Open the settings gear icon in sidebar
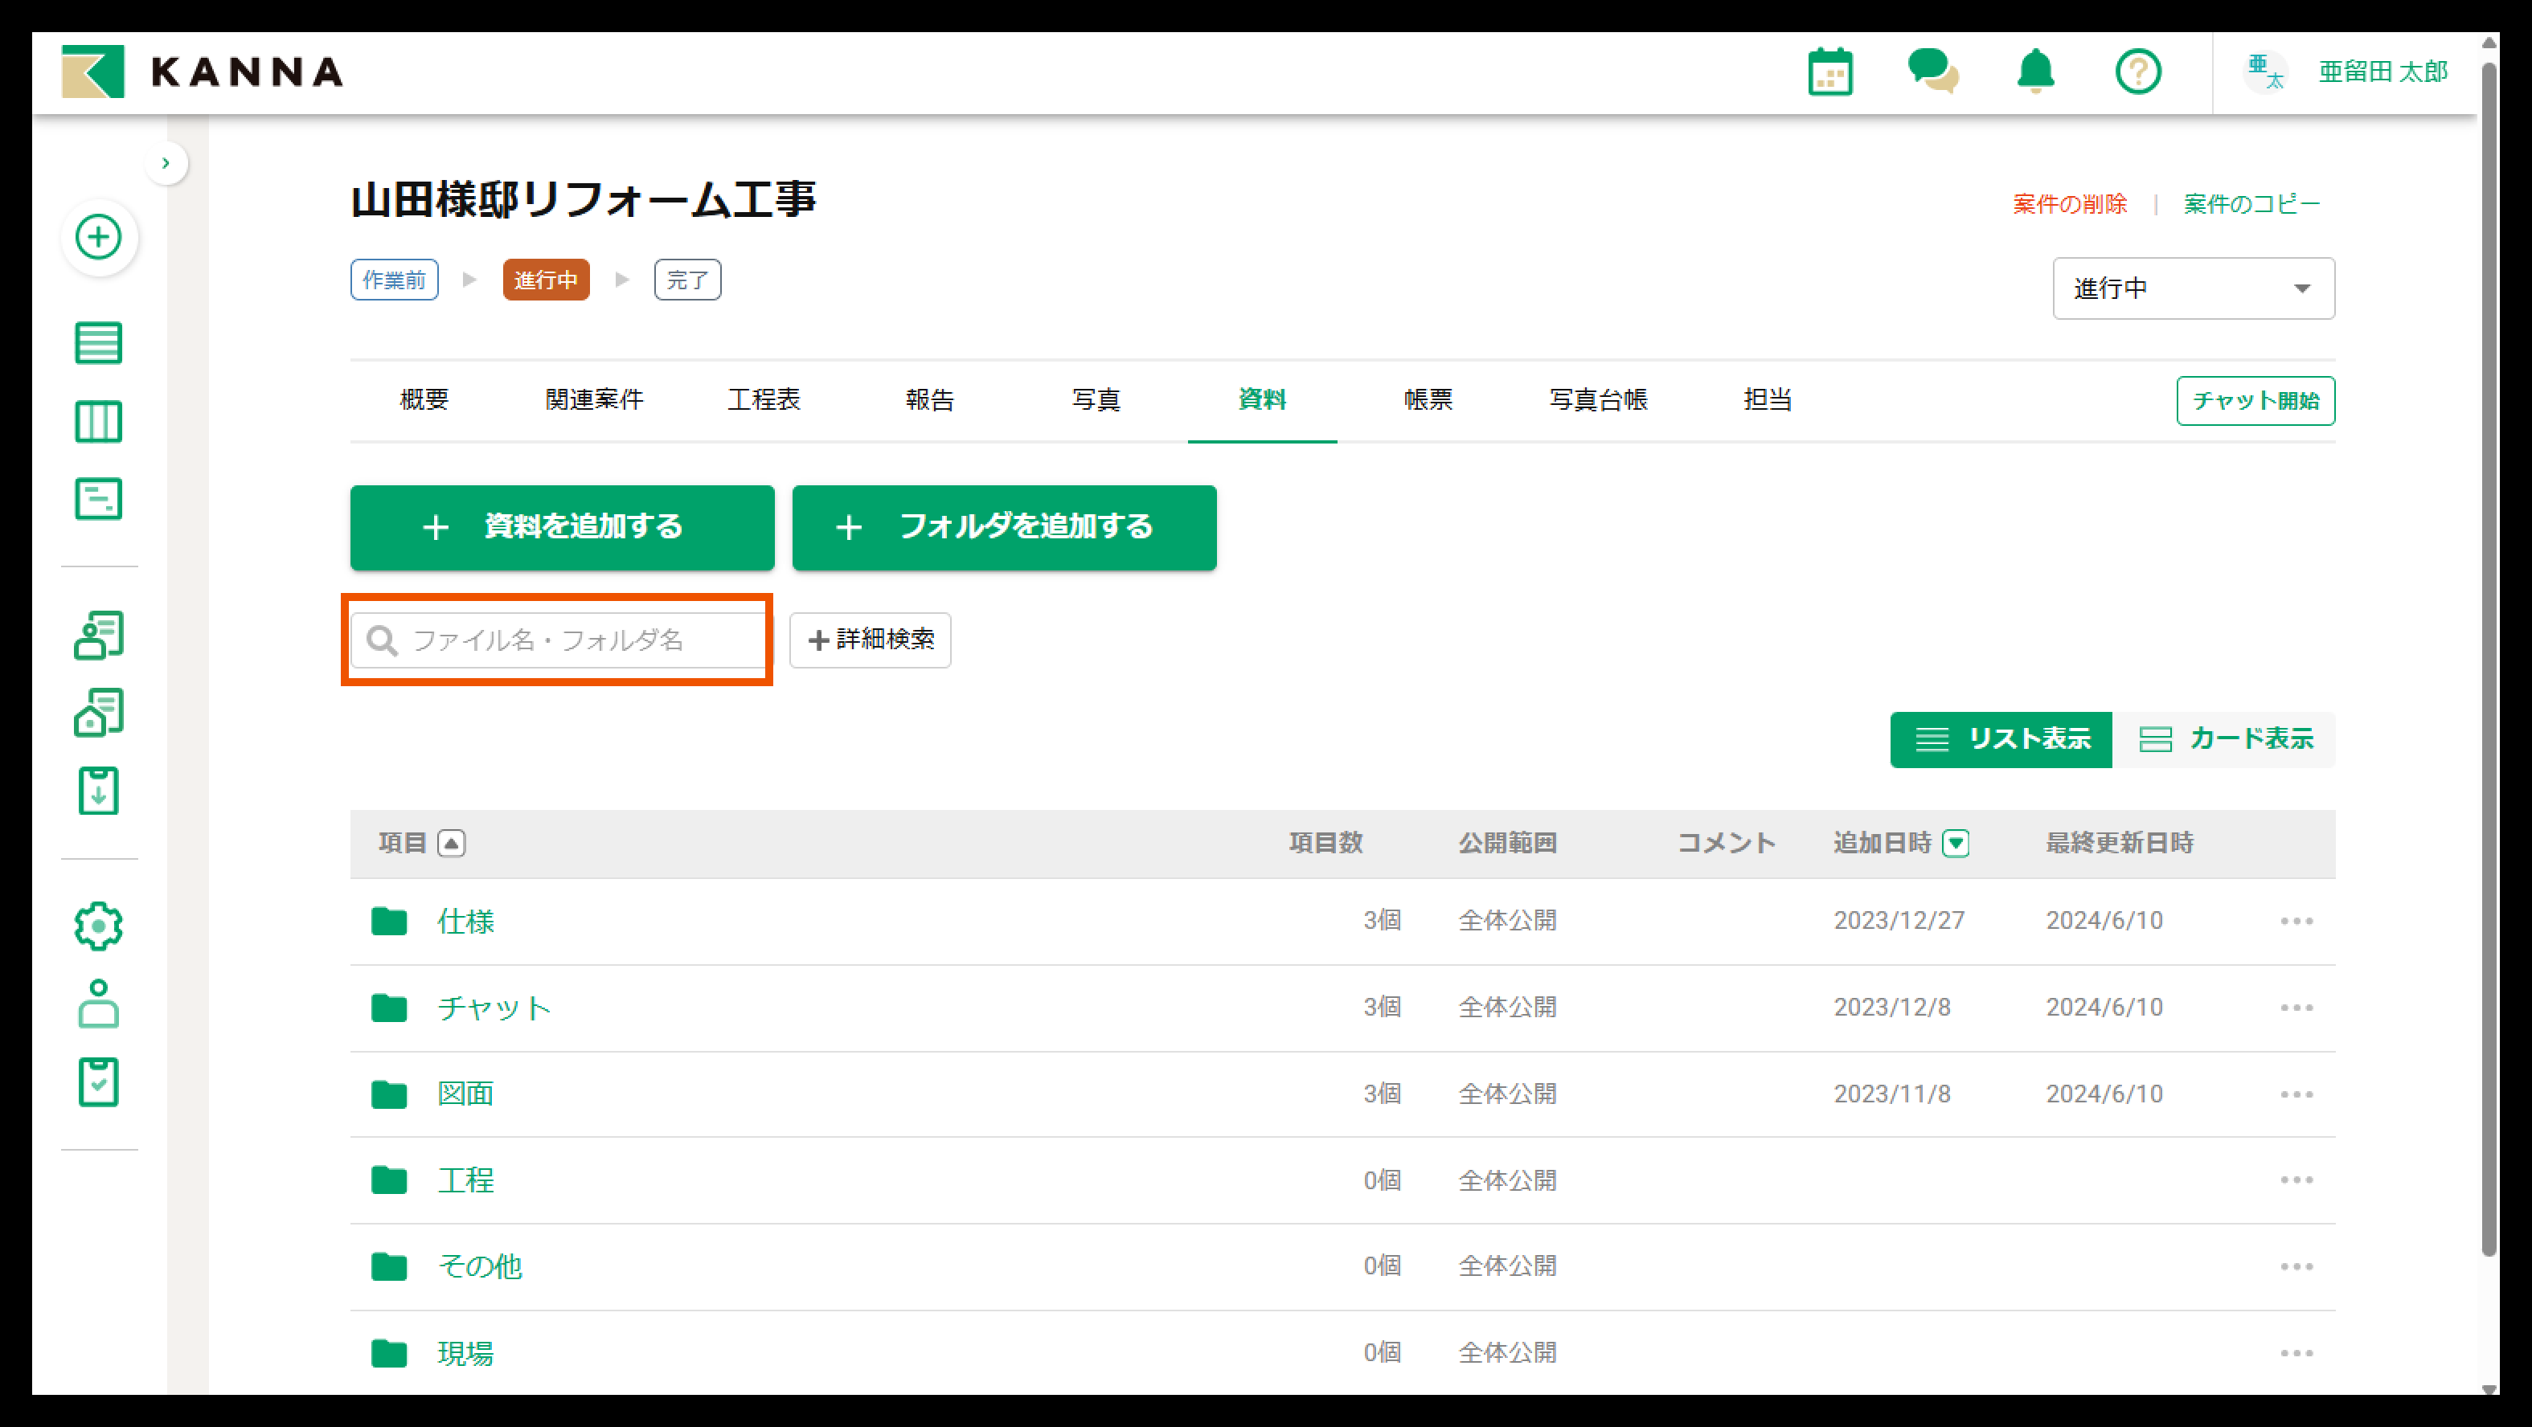The width and height of the screenshot is (2532, 1427). click(x=98, y=926)
